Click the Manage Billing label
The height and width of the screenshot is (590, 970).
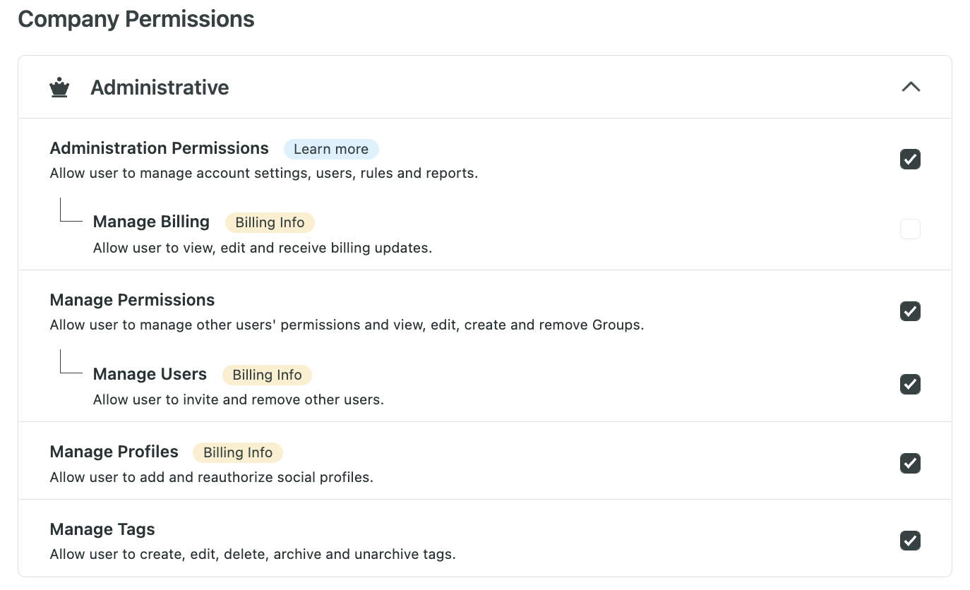[151, 222]
